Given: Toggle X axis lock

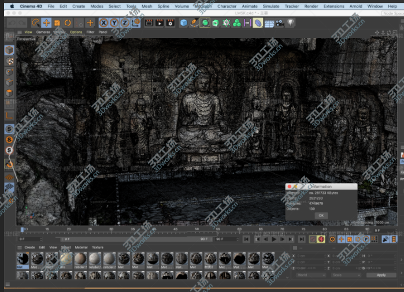Looking at the screenshot, I should [x=103, y=23].
